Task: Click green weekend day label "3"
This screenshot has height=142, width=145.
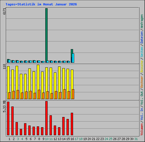Action: tap(18, 139)
